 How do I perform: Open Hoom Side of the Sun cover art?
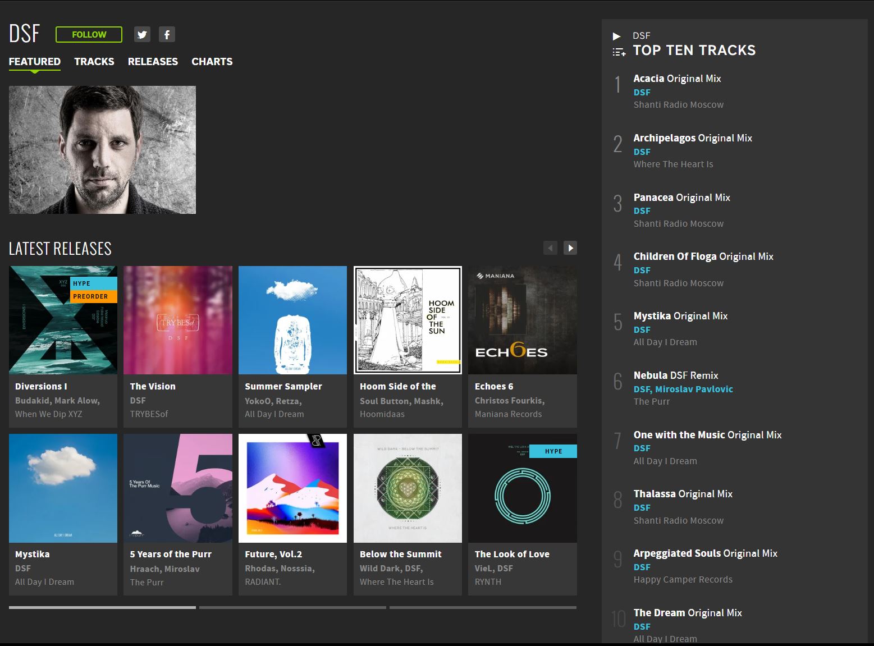[408, 320]
